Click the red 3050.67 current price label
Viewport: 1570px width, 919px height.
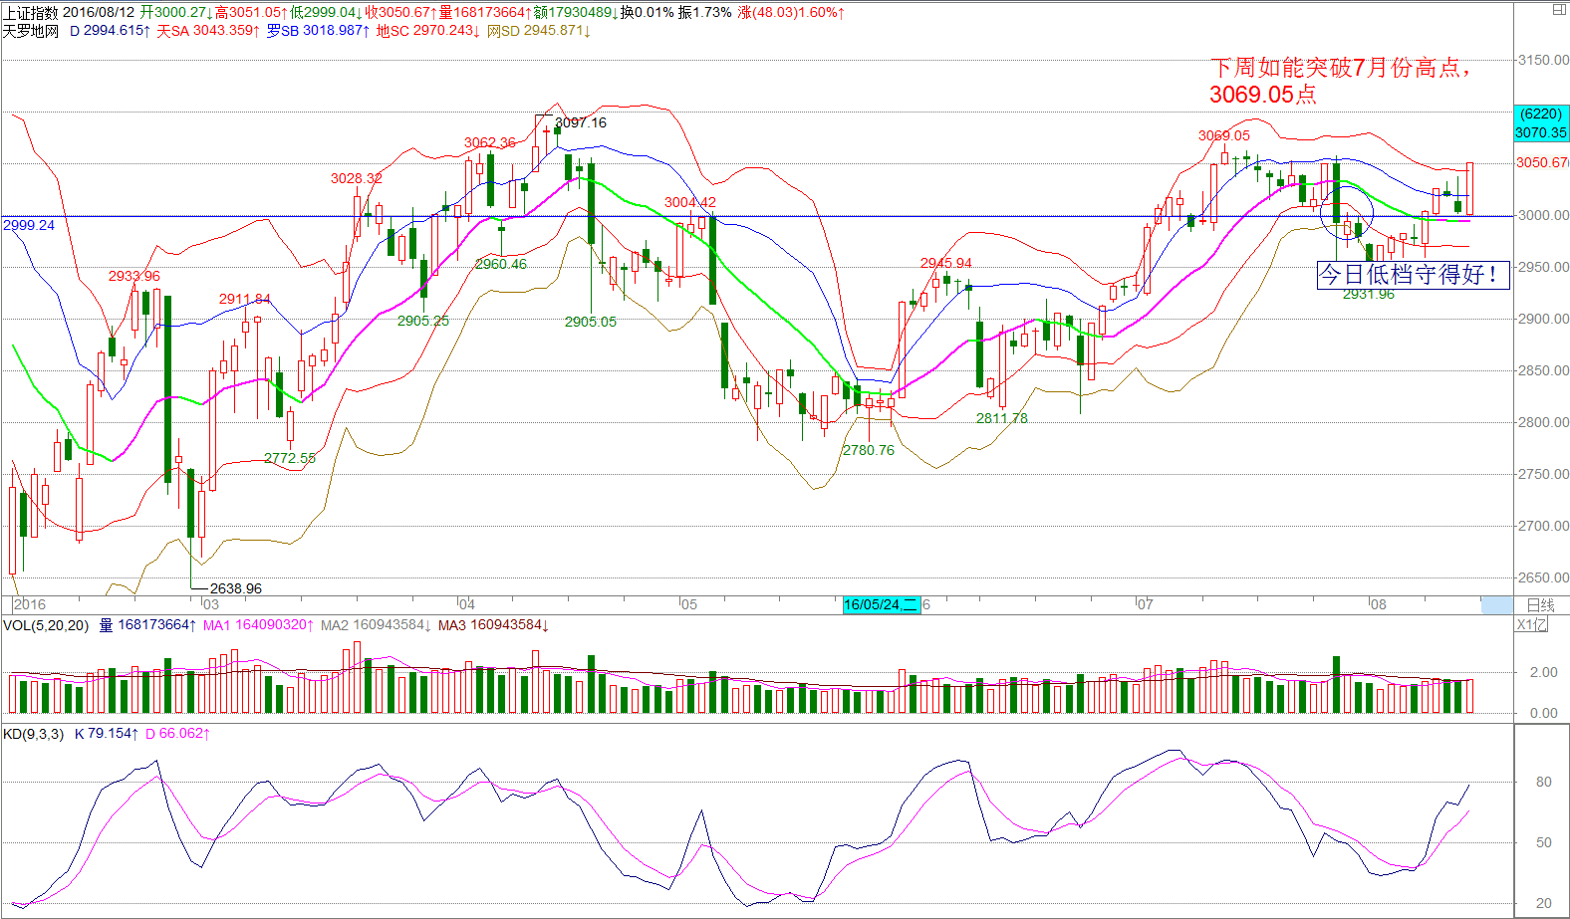[x=1542, y=162]
